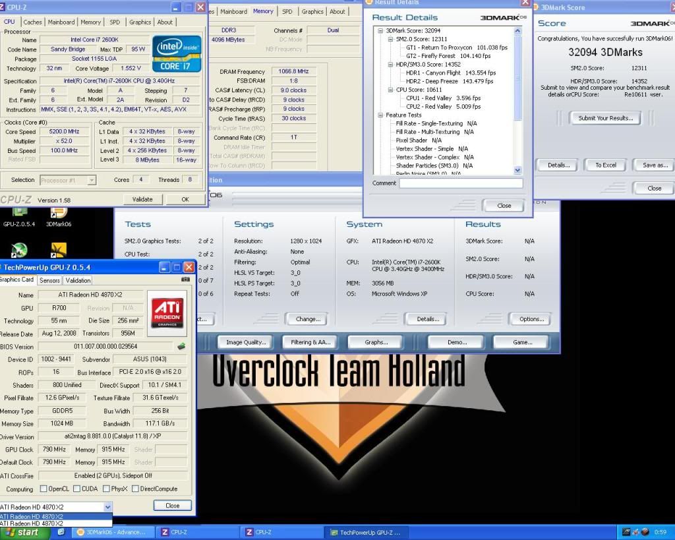Select the Graphics Card tab in GPU-Z
This screenshot has width=675, height=540.
coord(17,280)
